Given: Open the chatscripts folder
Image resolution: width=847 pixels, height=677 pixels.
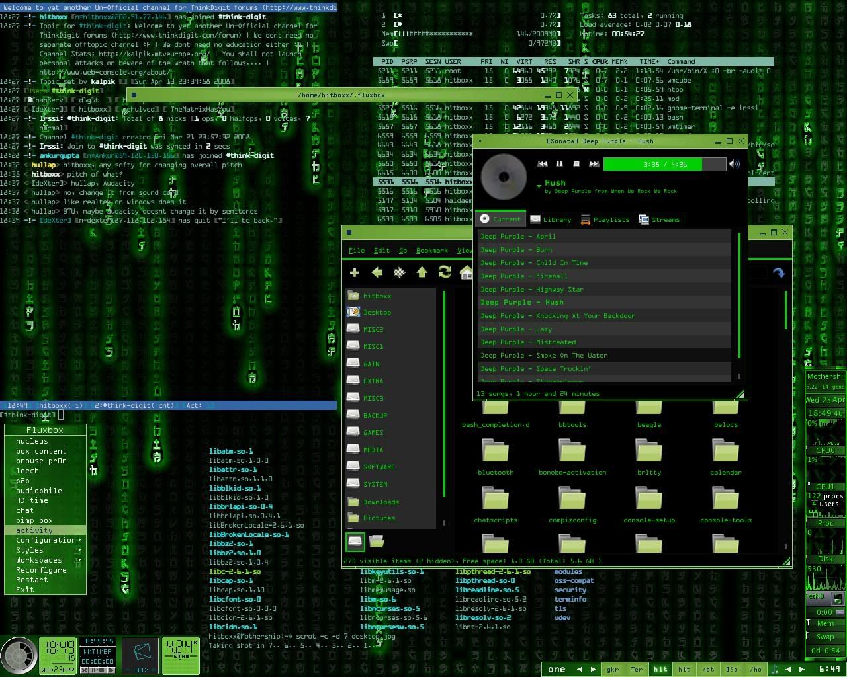Looking at the screenshot, I should click(496, 504).
